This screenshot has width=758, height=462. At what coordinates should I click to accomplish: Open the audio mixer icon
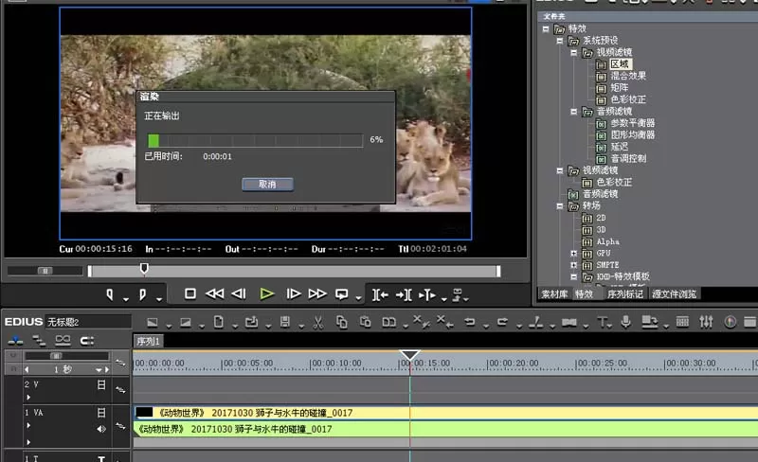pos(706,322)
